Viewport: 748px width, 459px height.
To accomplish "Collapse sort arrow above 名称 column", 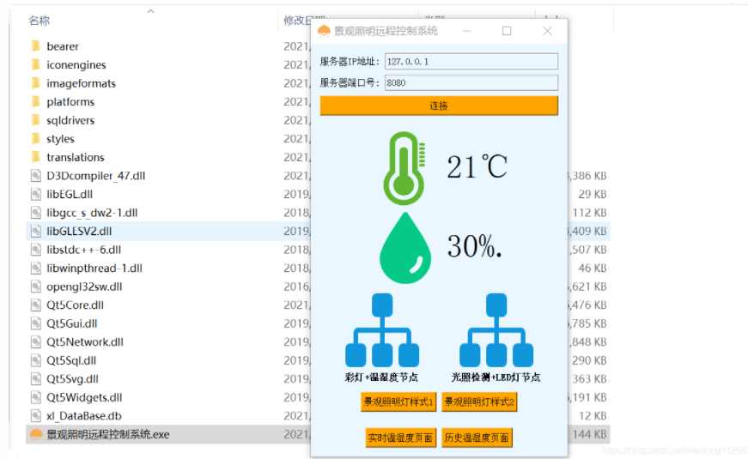I will tap(151, 11).
